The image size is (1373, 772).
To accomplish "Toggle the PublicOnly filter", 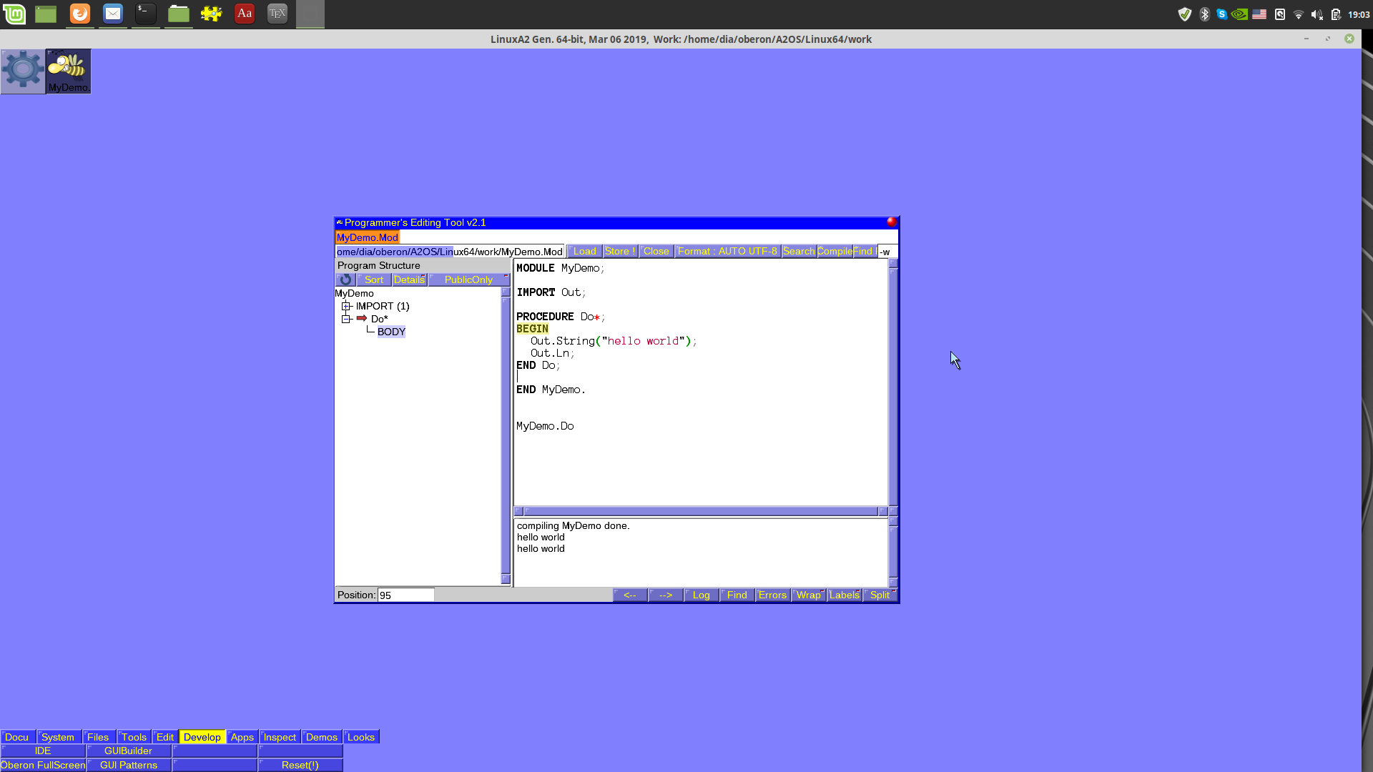I will pyautogui.click(x=468, y=279).
